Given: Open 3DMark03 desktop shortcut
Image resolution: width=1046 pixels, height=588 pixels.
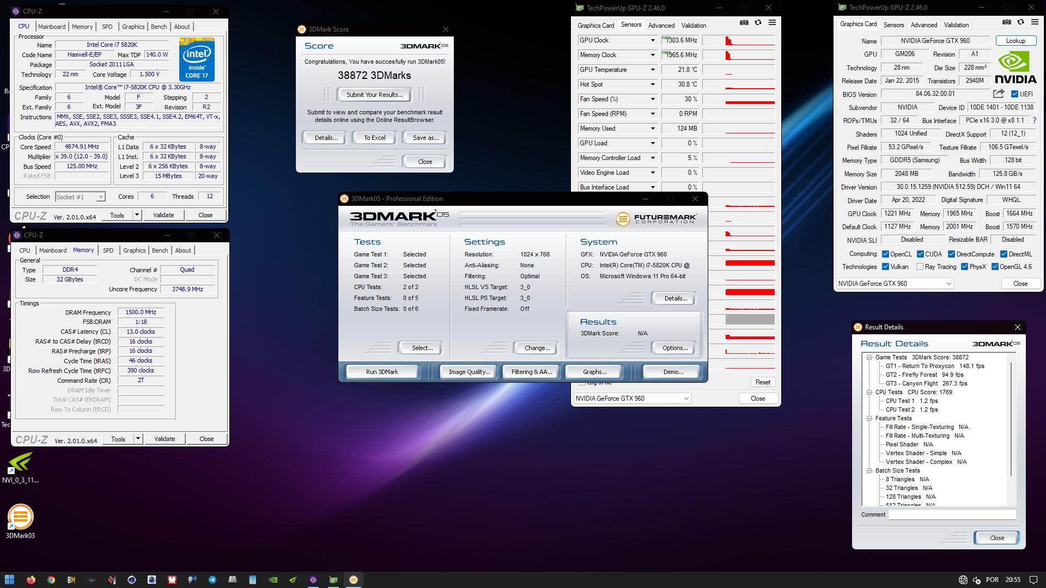Looking at the screenshot, I should coord(20,522).
